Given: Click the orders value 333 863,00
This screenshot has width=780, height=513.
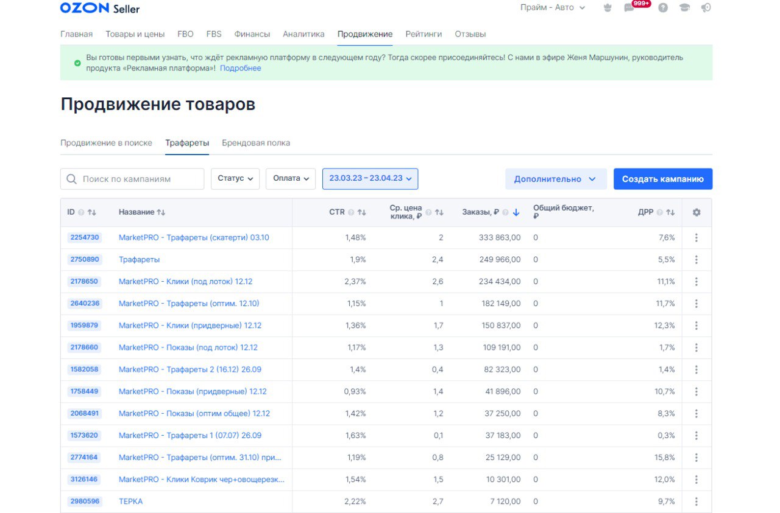Looking at the screenshot, I should 500,238.
